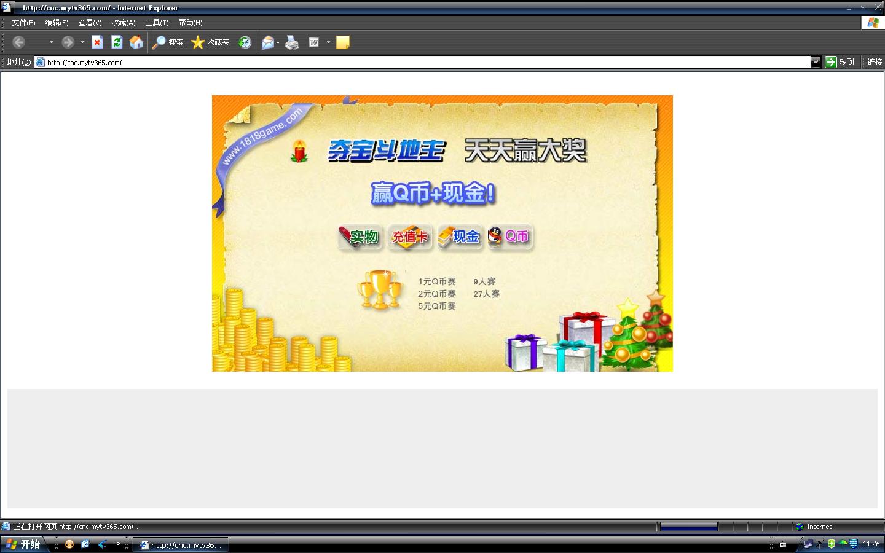Select the 现金 prize button
The image size is (885, 553).
click(x=460, y=237)
